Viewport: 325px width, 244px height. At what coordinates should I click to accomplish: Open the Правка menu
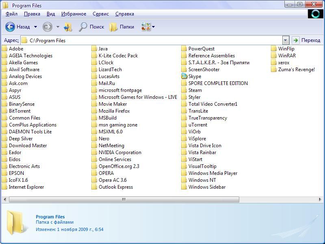pos(32,14)
